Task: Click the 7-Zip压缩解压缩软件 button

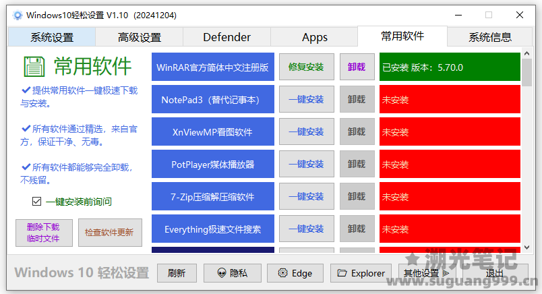Action: coord(213,196)
